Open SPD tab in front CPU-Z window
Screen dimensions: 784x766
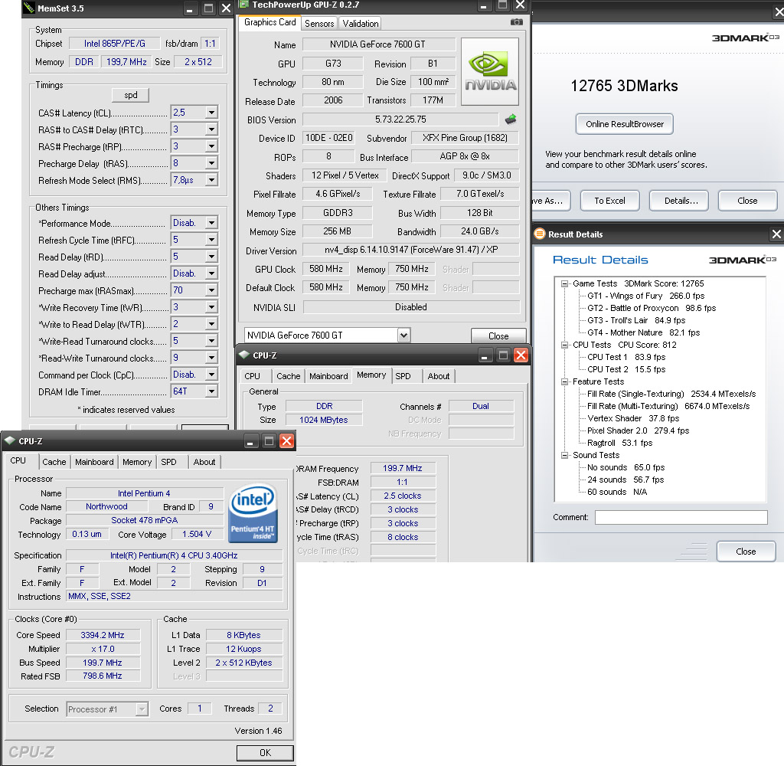169,462
